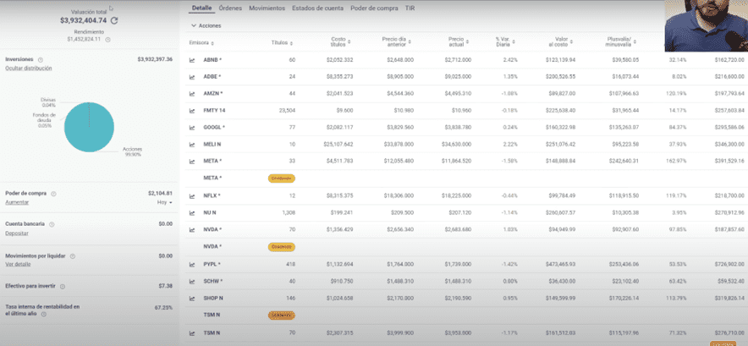
Task: Click the info icon next to Inversiones
Action: 40,60
